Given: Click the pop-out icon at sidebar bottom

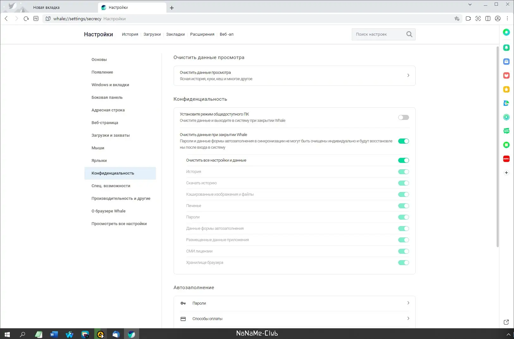Looking at the screenshot, I should pyautogui.click(x=506, y=322).
